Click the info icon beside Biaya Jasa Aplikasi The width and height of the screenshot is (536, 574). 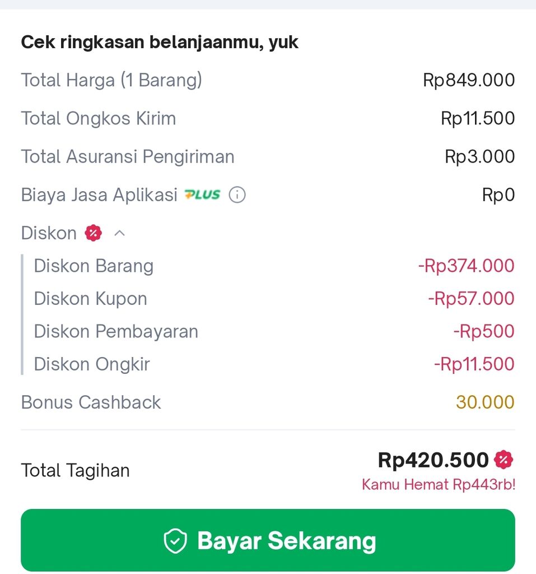(x=237, y=195)
